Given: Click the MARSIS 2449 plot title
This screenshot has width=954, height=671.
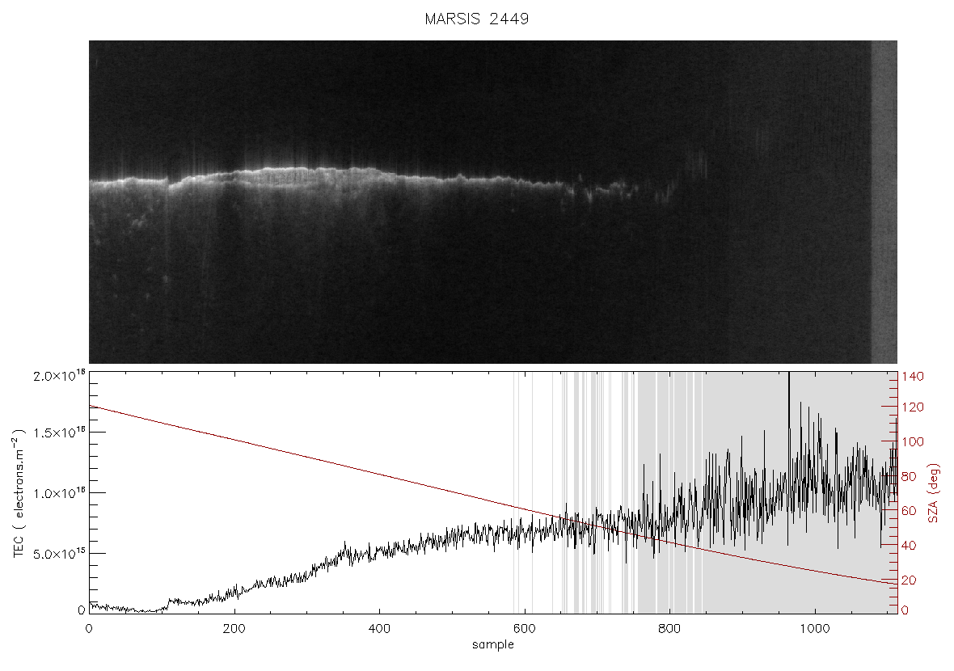Looking at the screenshot, I should point(476,19).
